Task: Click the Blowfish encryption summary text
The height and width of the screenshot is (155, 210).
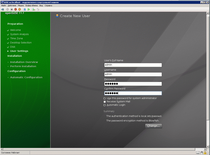Action: tap(133, 121)
